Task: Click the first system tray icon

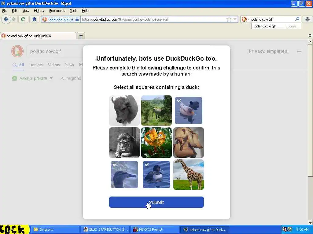Action: [x=285, y=229]
